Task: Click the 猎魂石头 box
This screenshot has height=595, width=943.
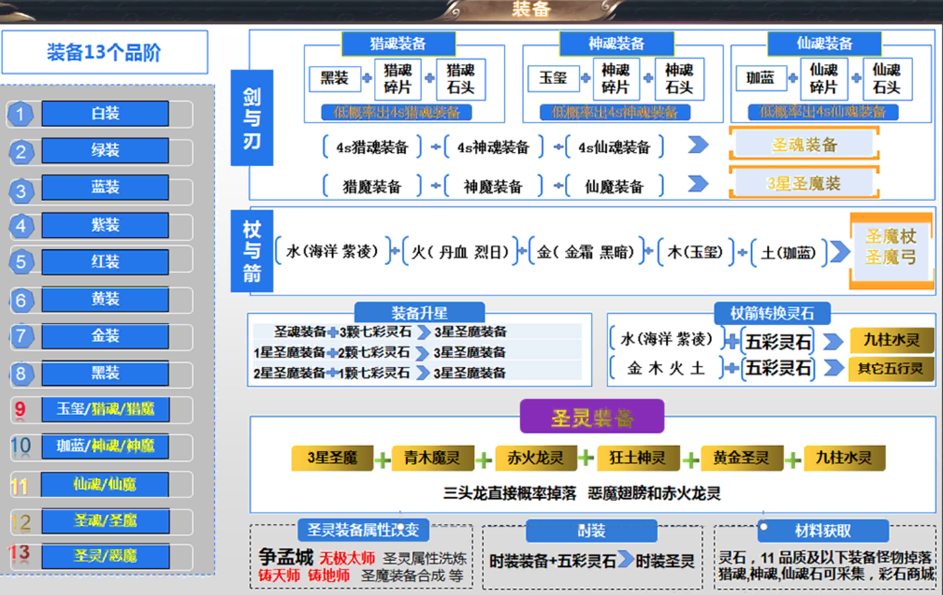Action: 461,79
